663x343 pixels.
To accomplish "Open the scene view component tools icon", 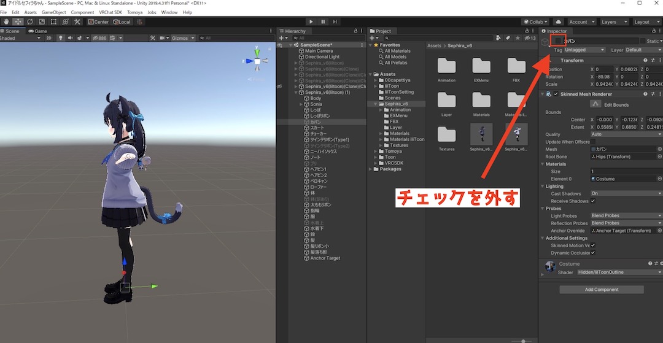I will (153, 38).
